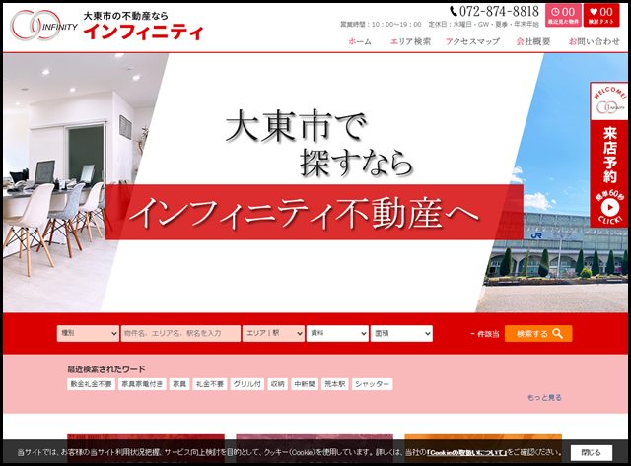Expand the 種別 dropdown

point(88,333)
